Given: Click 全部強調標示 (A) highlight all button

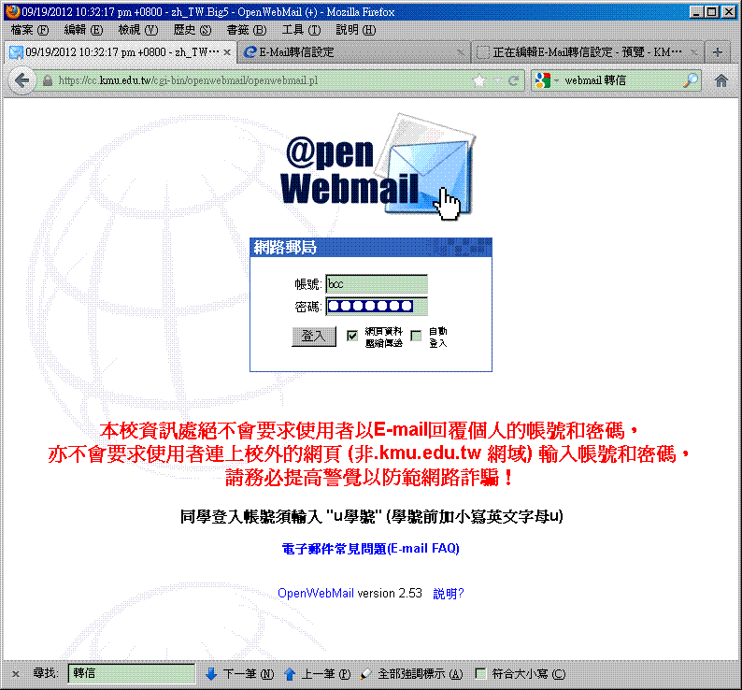Looking at the screenshot, I should tap(411, 674).
